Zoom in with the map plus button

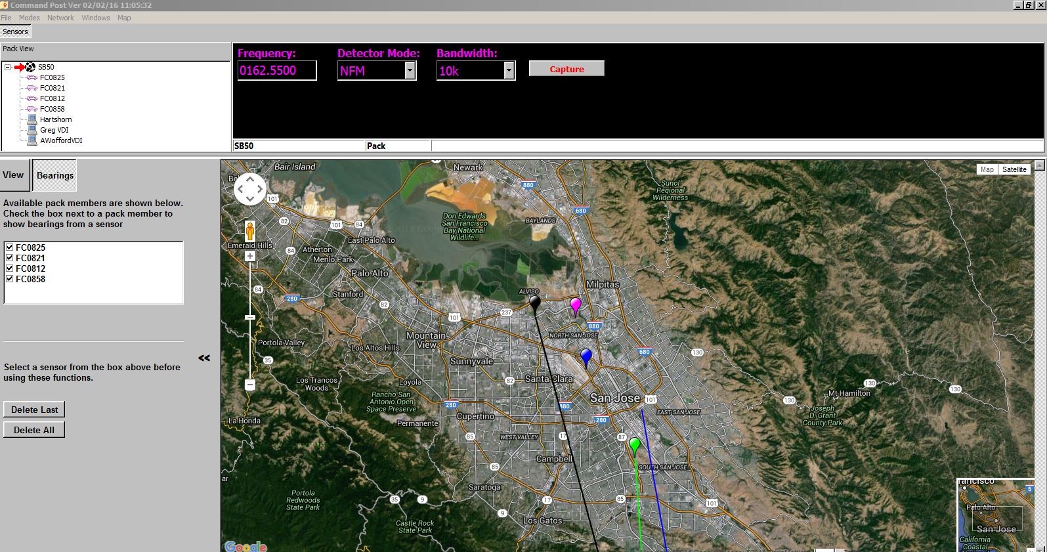pyautogui.click(x=250, y=257)
